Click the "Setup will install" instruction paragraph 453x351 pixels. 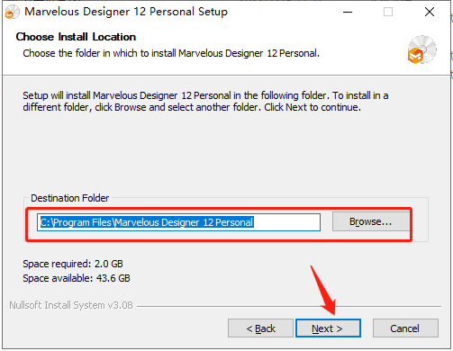[205, 102]
